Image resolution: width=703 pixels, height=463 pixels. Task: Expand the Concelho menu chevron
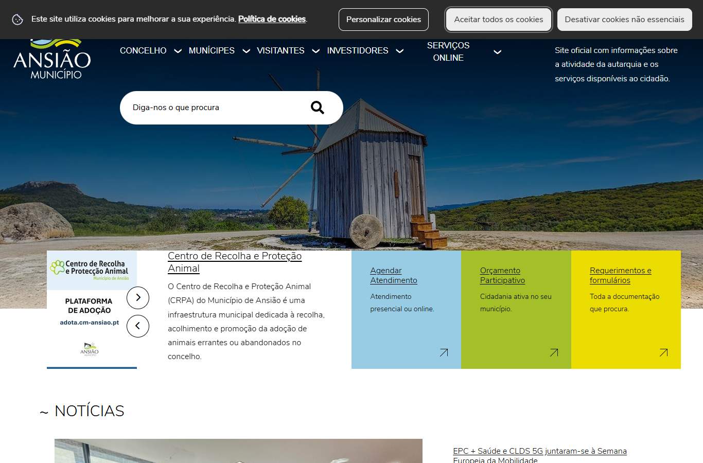coord(178,51)
